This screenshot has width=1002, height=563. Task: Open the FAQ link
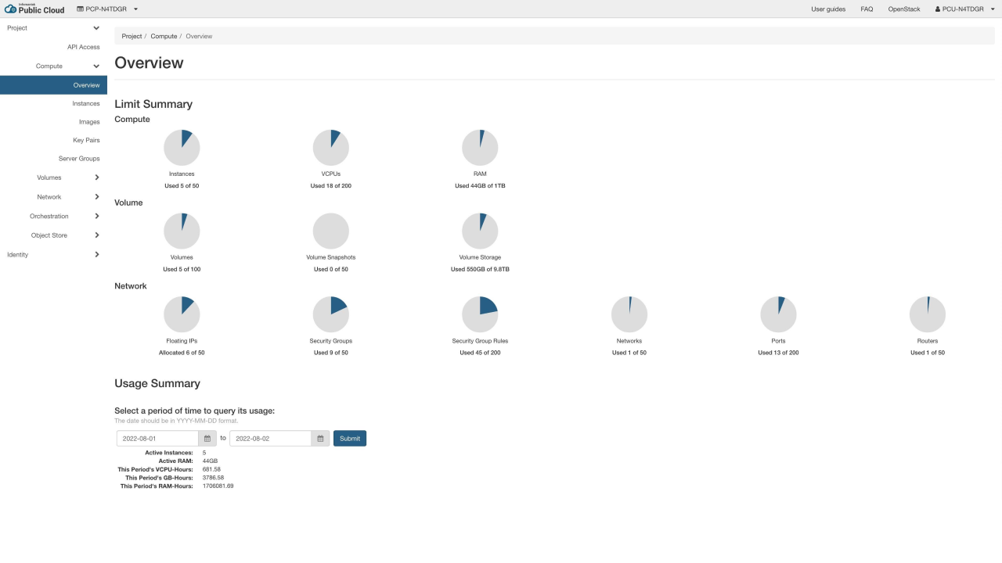point(867,9)
